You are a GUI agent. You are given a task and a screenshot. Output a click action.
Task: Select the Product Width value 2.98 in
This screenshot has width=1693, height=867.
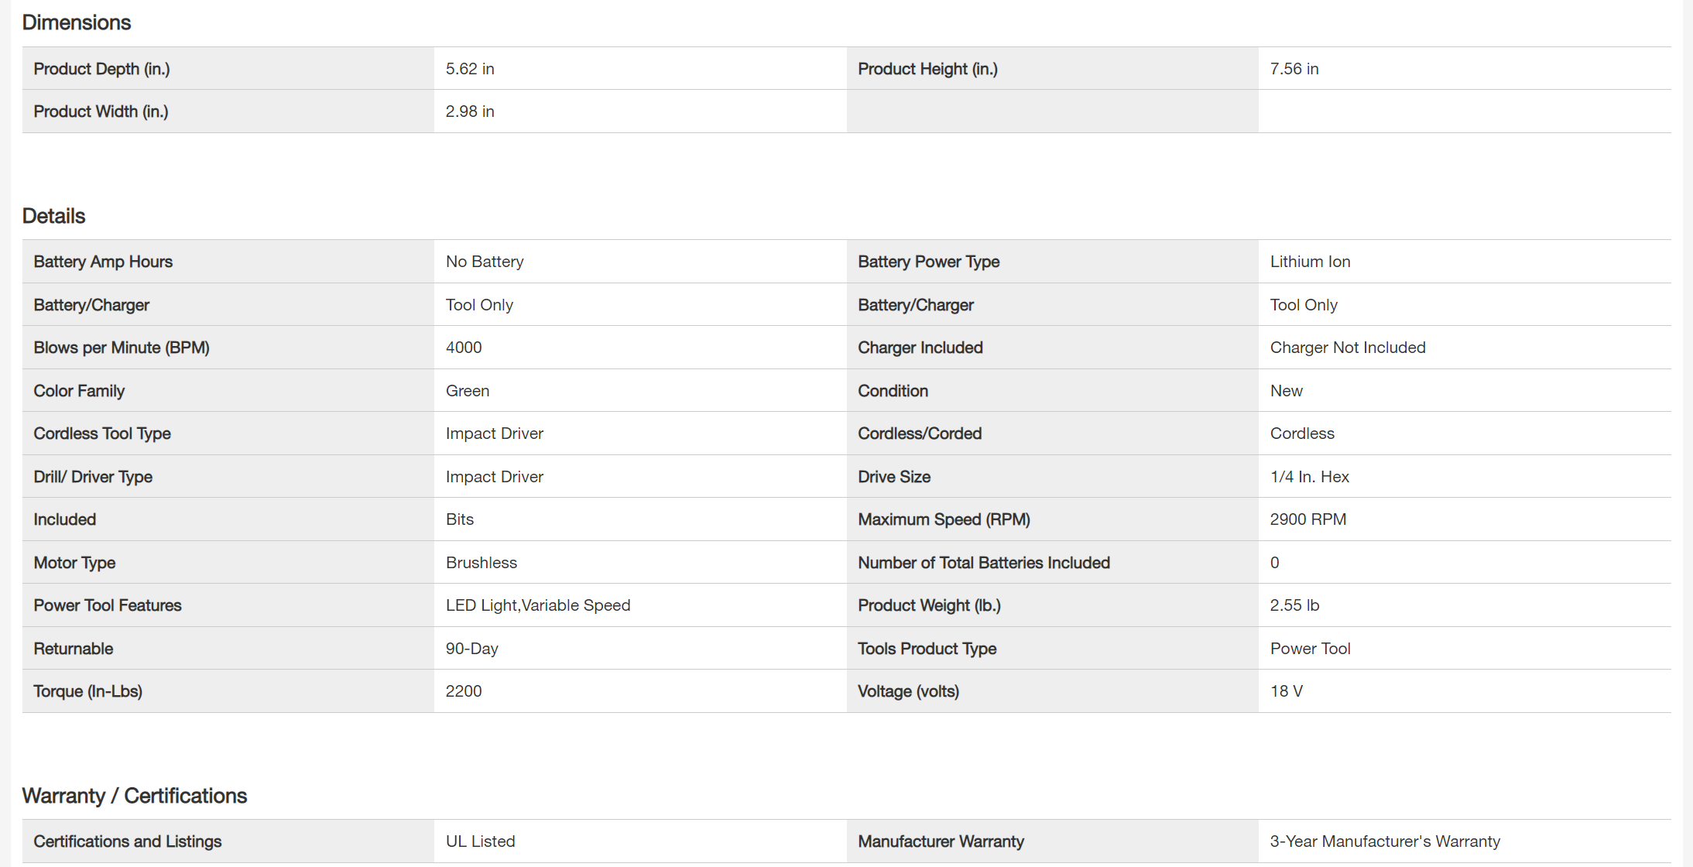[x=470, y=111]
